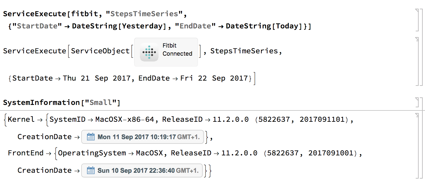The height and width of the screenshot is (189, 425).
Task: Open the Sun 10 Sep 2017 date object
Action: click(142, 170)
